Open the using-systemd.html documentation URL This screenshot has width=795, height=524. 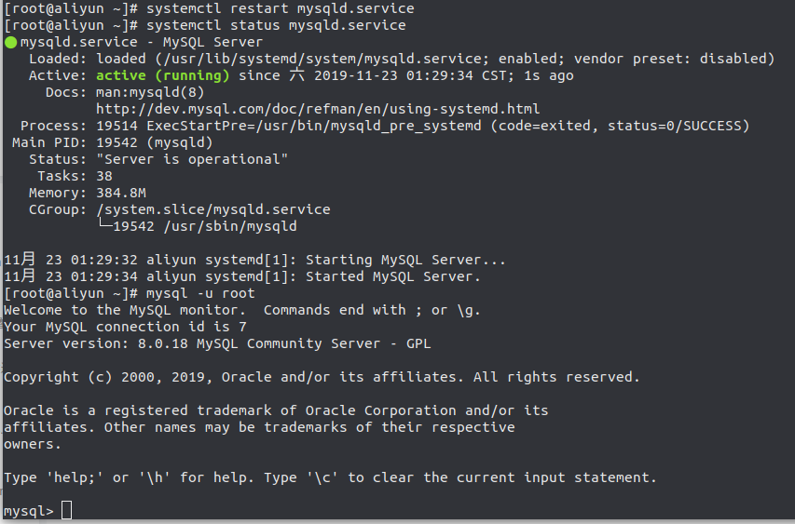pos(318,109)
